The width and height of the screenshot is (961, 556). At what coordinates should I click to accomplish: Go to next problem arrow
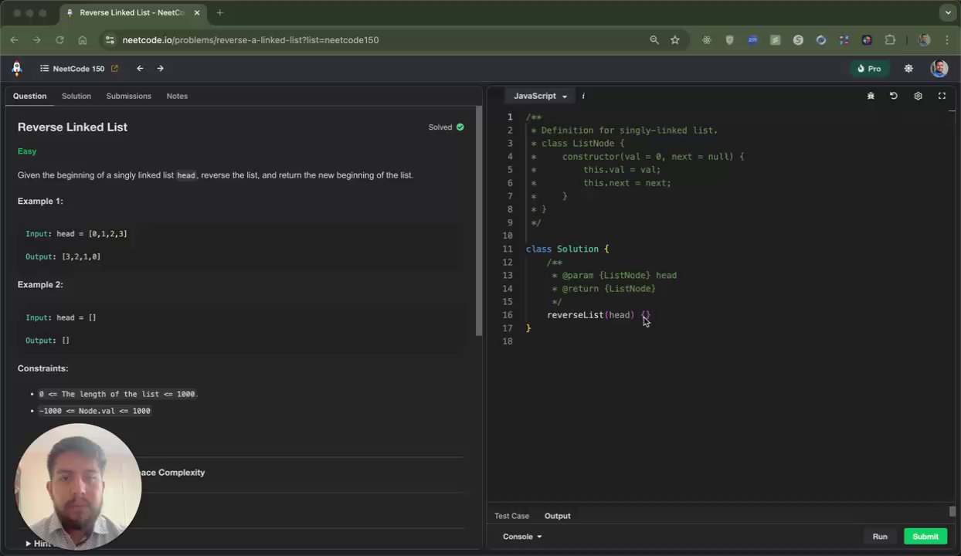click(161, 69)
